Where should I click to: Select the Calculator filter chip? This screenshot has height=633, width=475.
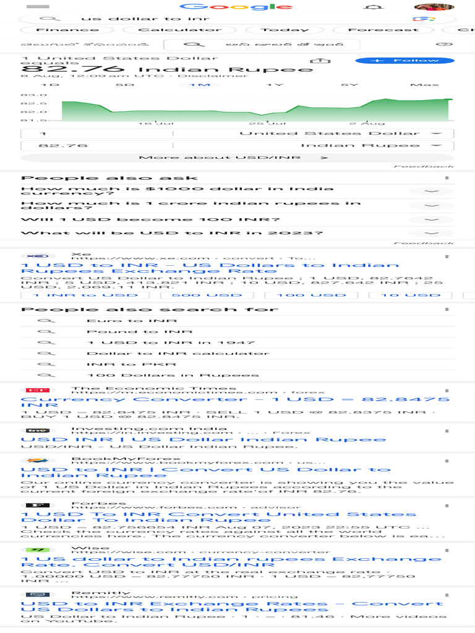[180, 30]
